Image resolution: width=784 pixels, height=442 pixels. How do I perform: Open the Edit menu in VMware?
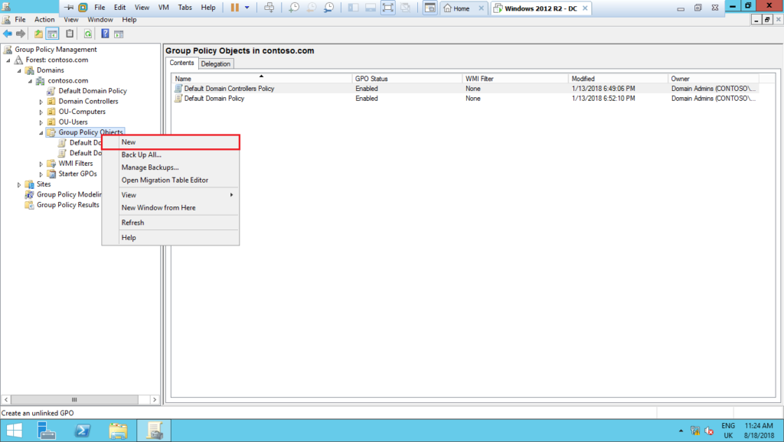tap(120, 8)
